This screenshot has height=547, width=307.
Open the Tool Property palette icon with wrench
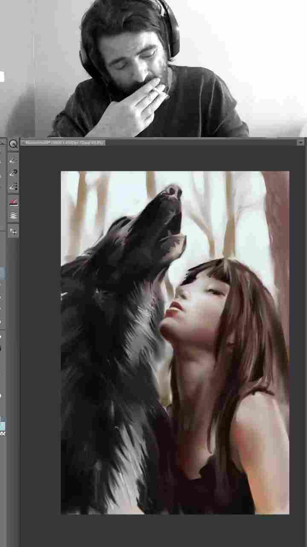click(13, 173)
